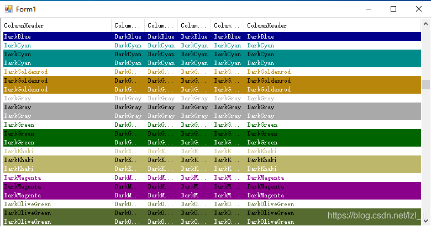Select DarkMagenta row with white text on magenta

click(212, 195)
